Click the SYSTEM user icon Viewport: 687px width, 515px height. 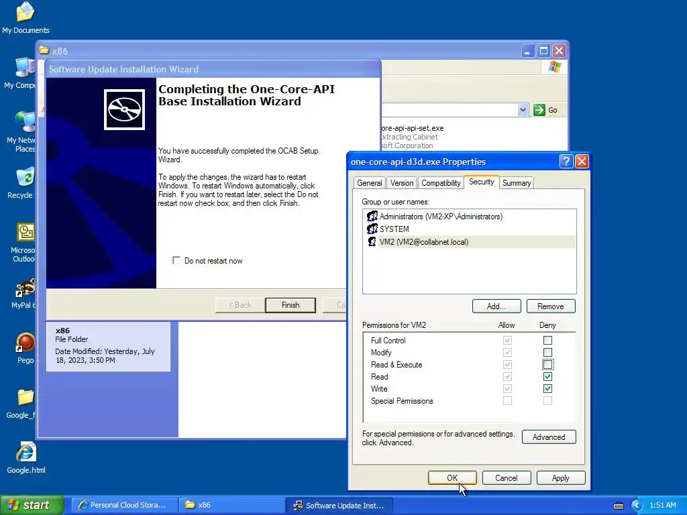pyautogui.click(x=372, y=229)
